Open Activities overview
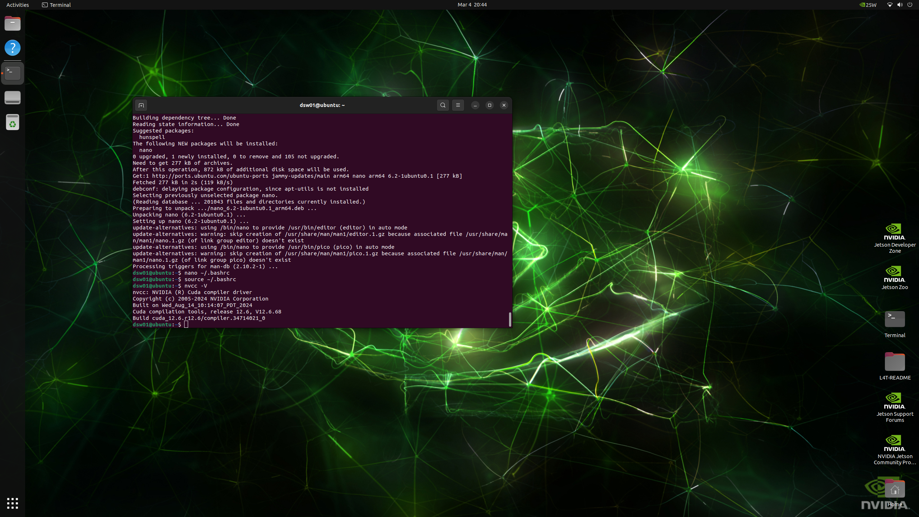 18,5
